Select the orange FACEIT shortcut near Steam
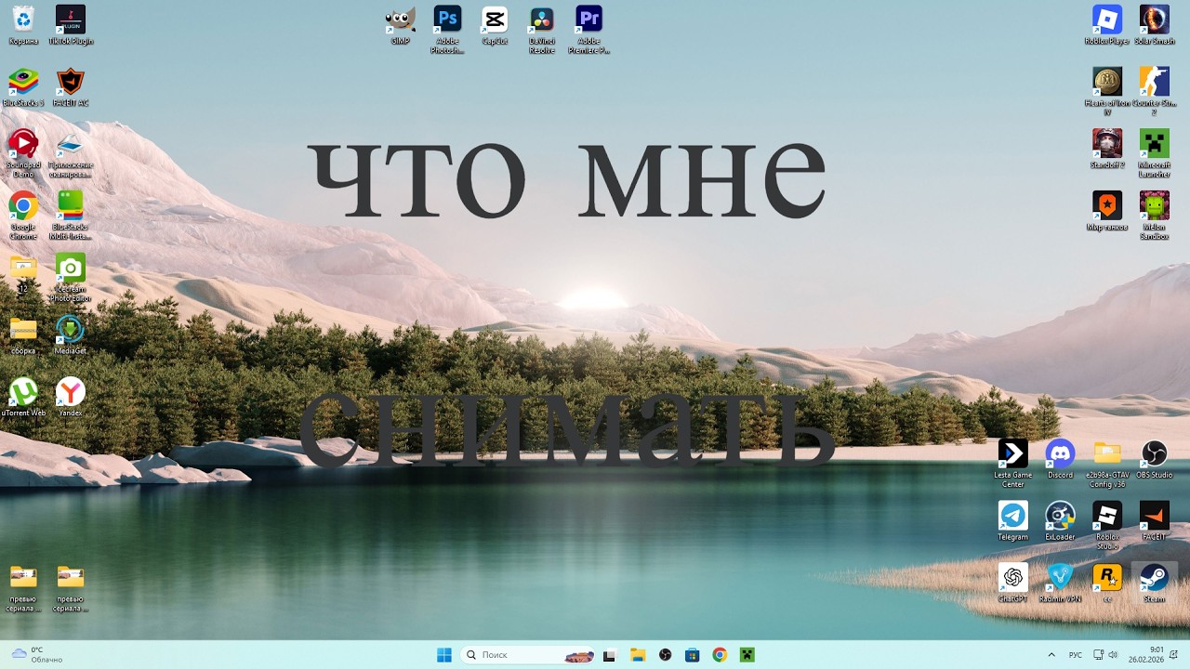1190x669 pixels. 1155,521
